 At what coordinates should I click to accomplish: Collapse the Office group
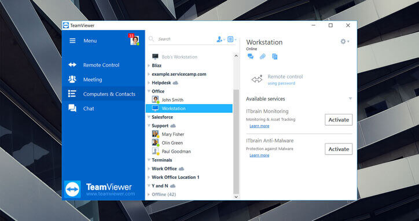pyautogui.click(x=149, y=91)
